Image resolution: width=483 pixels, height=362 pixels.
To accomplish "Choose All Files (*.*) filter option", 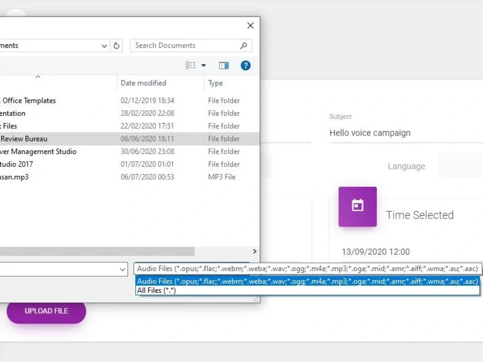I will 307,290.
